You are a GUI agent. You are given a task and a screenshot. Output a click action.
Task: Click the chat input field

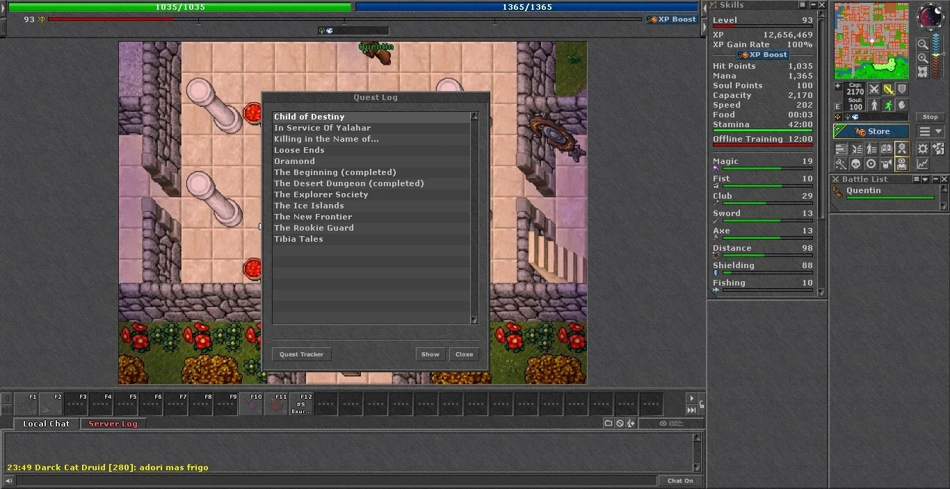(335, 481)
